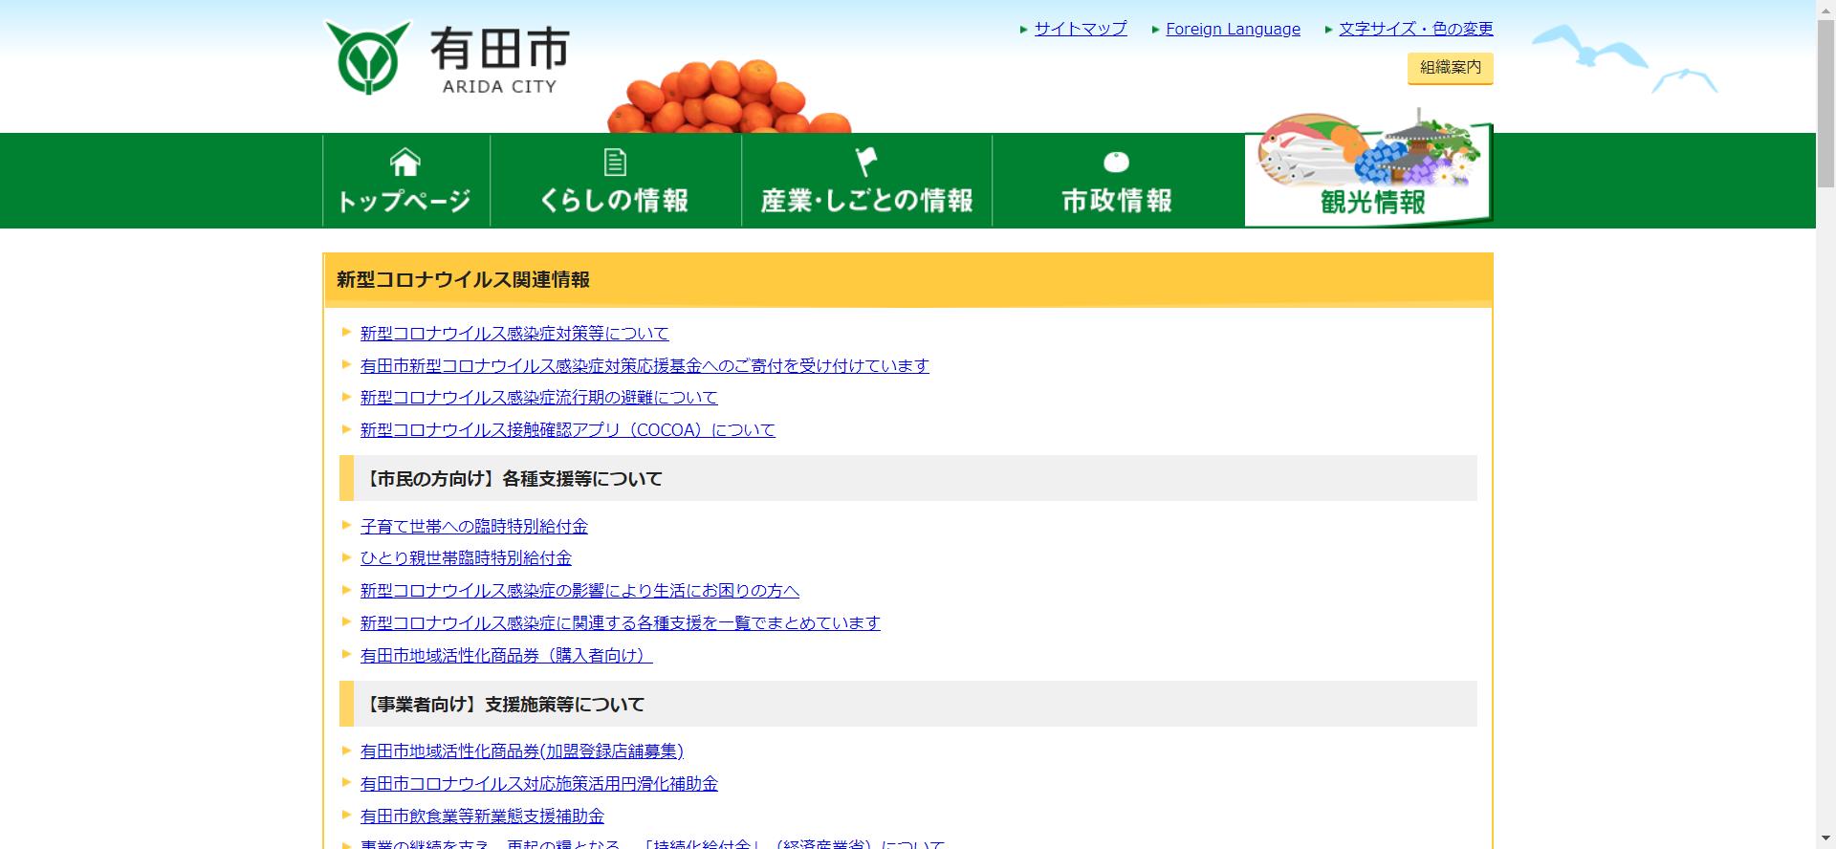Click the Arida City logo emblem
This screenshot has width=1836, height=849.
click(367, 57)
